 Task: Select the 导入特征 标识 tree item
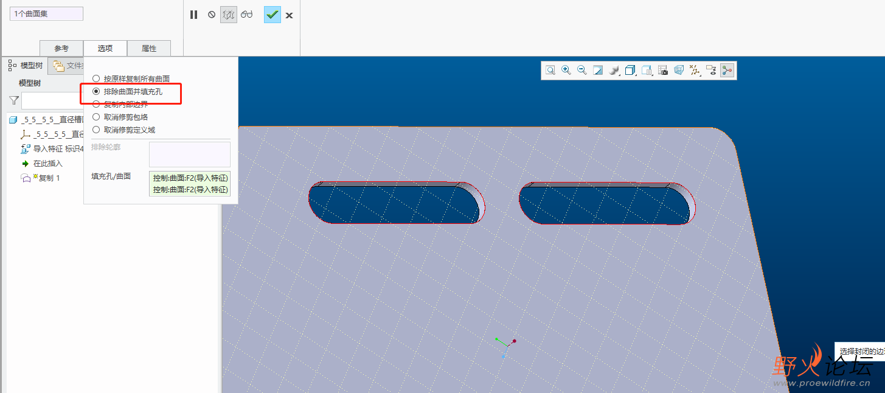[52, 148]
